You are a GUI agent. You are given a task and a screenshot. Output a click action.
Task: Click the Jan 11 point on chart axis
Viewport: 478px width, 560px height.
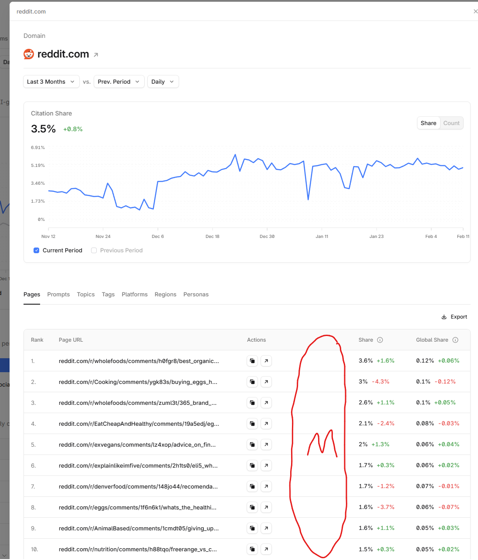click(322, 236)
